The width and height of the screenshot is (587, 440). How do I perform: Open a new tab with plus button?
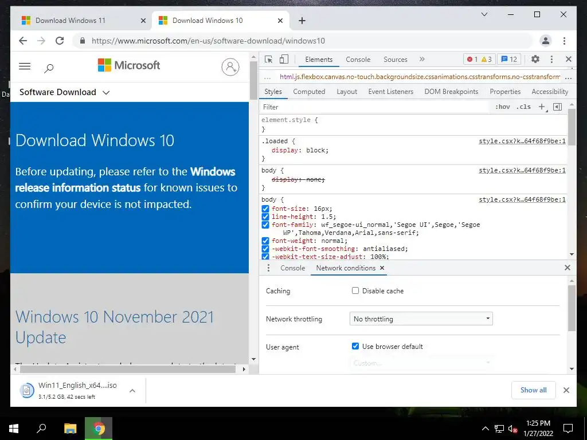pyautogui.click(x=302, y=21)
